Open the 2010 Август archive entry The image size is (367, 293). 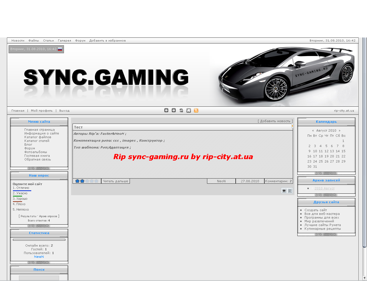click(324, 188)
